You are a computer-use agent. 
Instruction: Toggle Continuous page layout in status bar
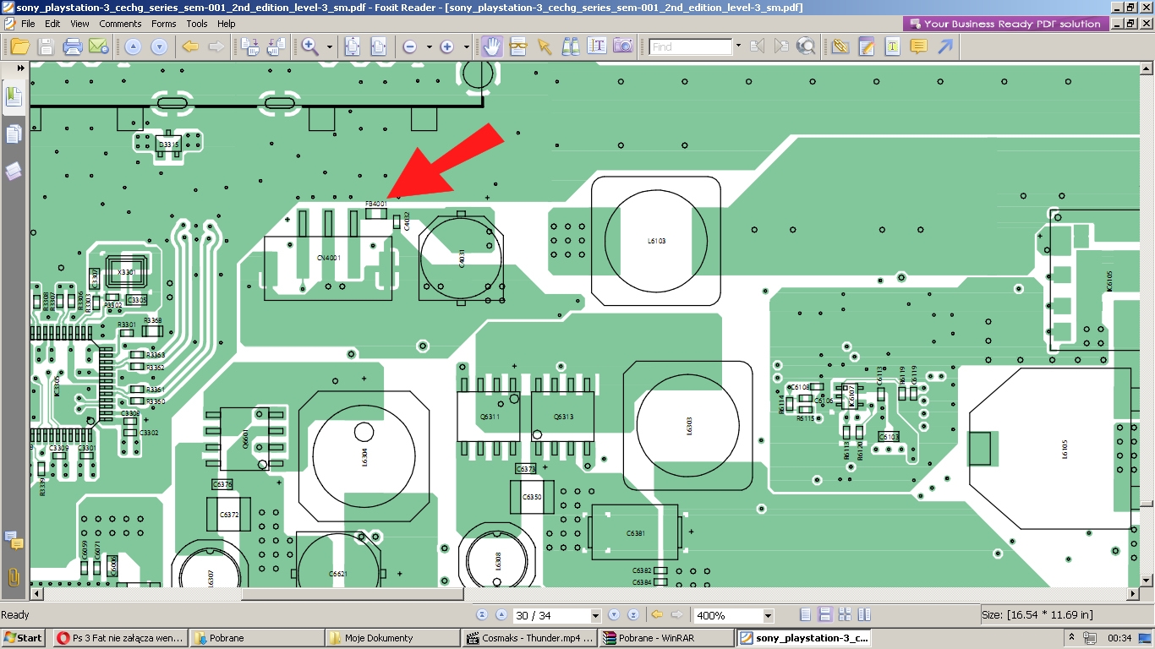[825, 615]
